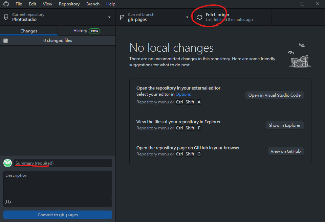Expand the Current repository dropdown arrow
Screen dimensions: 325x222
(109, 17)
